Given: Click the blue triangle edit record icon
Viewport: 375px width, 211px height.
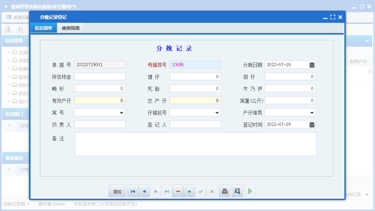Looking at the screenshot, I should tap(189, 191).
